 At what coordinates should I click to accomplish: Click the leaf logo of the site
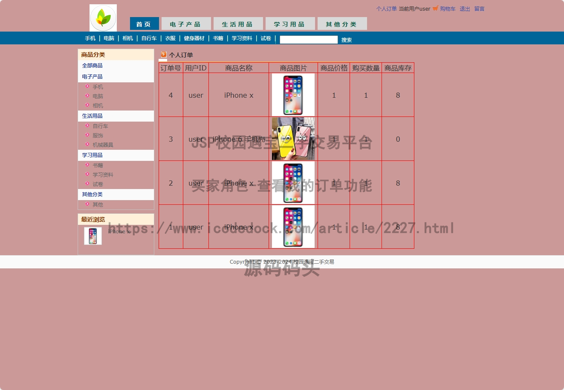pos(103,18)
